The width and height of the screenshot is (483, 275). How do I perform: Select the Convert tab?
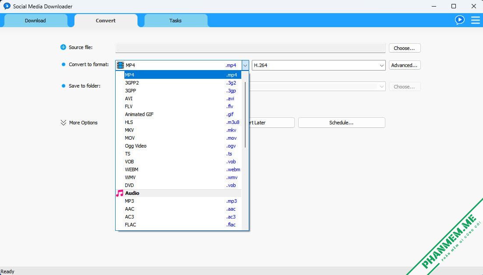106,21
